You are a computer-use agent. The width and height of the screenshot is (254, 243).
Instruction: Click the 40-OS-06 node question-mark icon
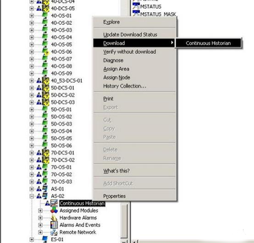45,51
